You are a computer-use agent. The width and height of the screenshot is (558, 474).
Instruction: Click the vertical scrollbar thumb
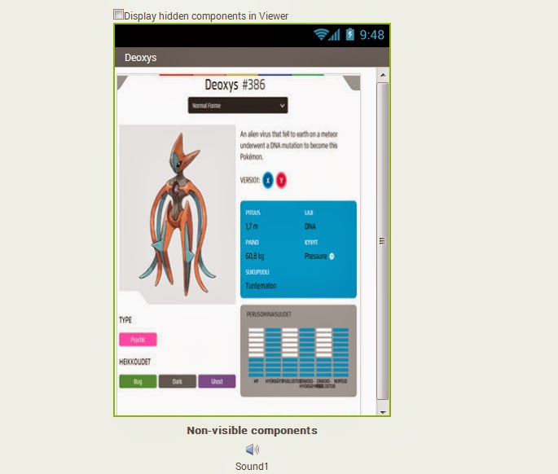[x=383, y=241]
